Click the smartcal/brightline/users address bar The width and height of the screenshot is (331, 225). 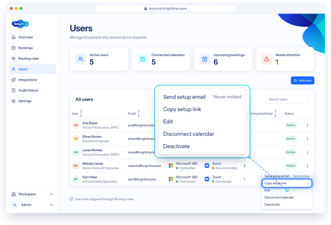[165, 8]
